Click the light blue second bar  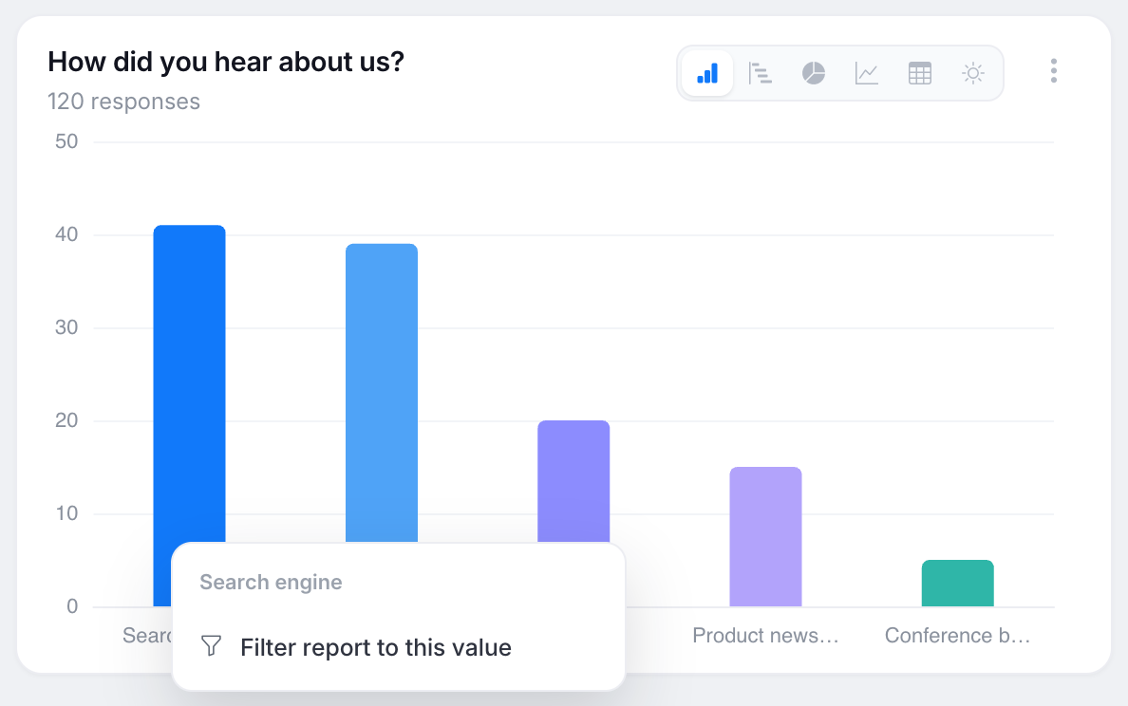[x=382, y=393]
